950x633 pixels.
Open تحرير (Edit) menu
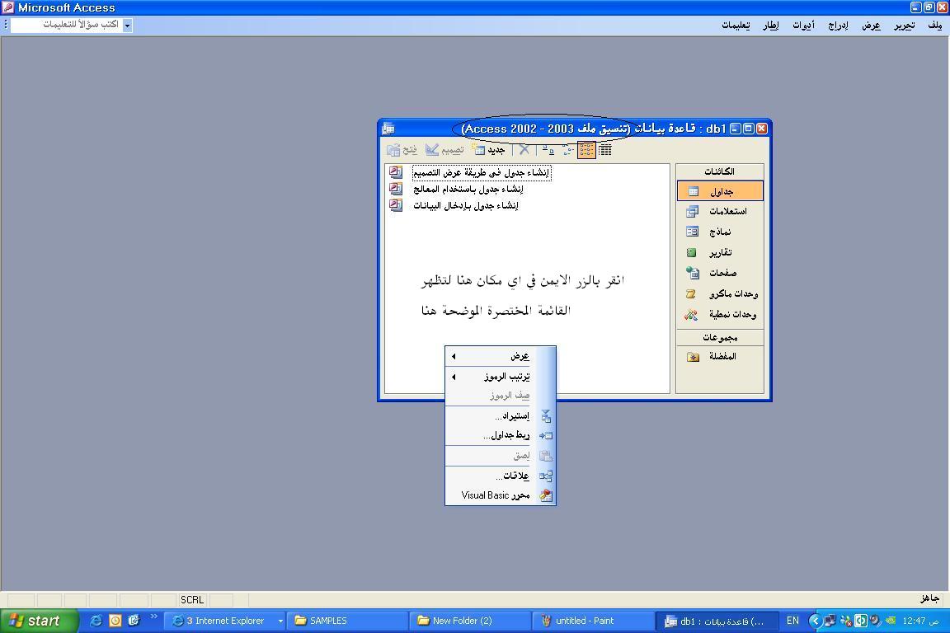click(x=905, y=26)
